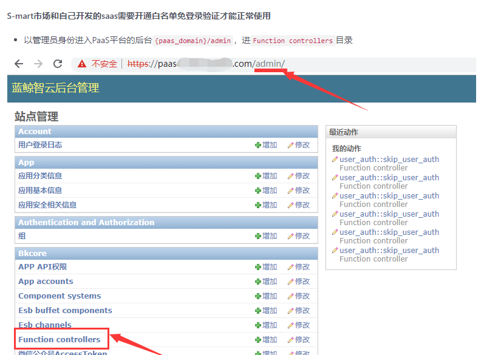Open Function controllers link
484x355 pixels.
coord(60,340)
